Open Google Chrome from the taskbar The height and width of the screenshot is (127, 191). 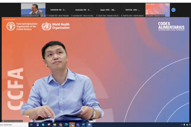pos(60,125)
